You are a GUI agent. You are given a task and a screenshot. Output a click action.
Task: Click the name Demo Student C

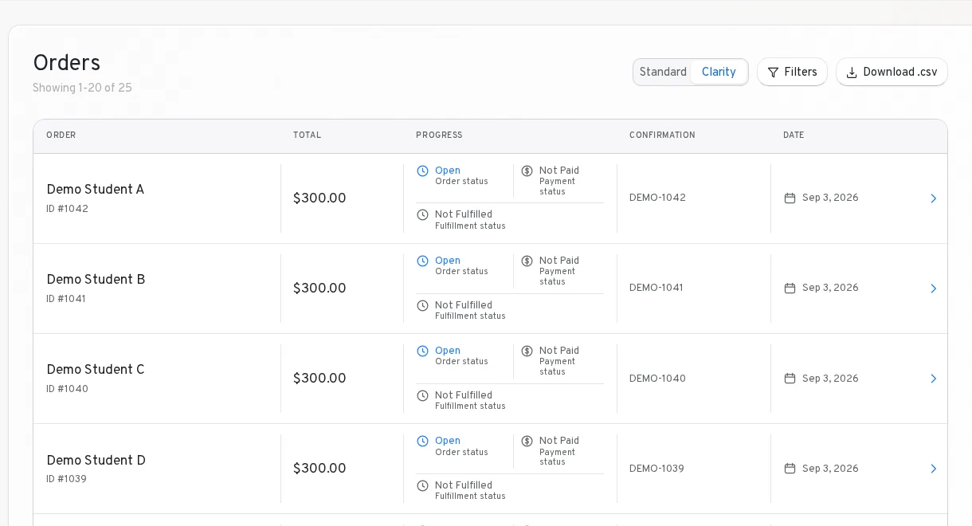pyautogui.click(x=96, y=370)
